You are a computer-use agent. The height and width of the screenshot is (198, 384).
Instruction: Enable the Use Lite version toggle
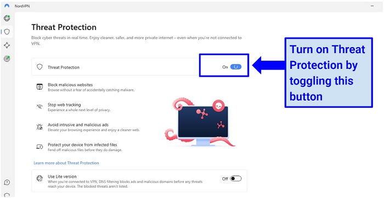click(x=236, y=179)
